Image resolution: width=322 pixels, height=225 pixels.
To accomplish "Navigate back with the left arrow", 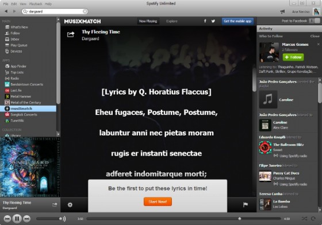I will pos(6,11).
